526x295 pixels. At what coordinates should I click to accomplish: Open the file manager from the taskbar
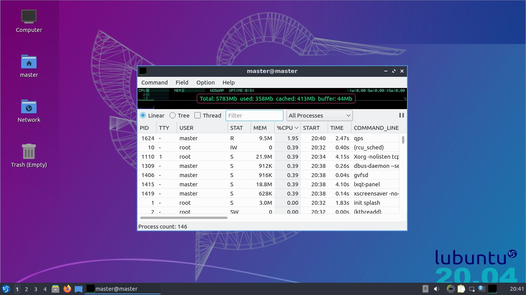(x=56, y=288)
